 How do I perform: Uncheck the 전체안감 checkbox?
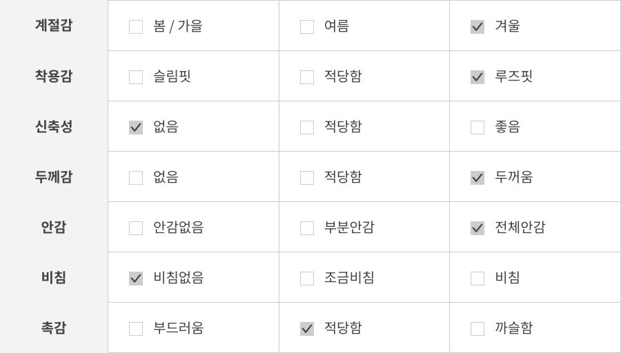tap(477, 228)
